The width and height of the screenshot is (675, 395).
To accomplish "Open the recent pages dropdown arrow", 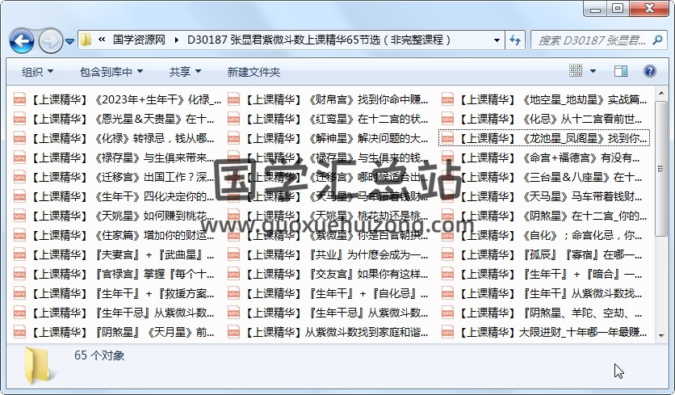I will (x=69, y=41).
